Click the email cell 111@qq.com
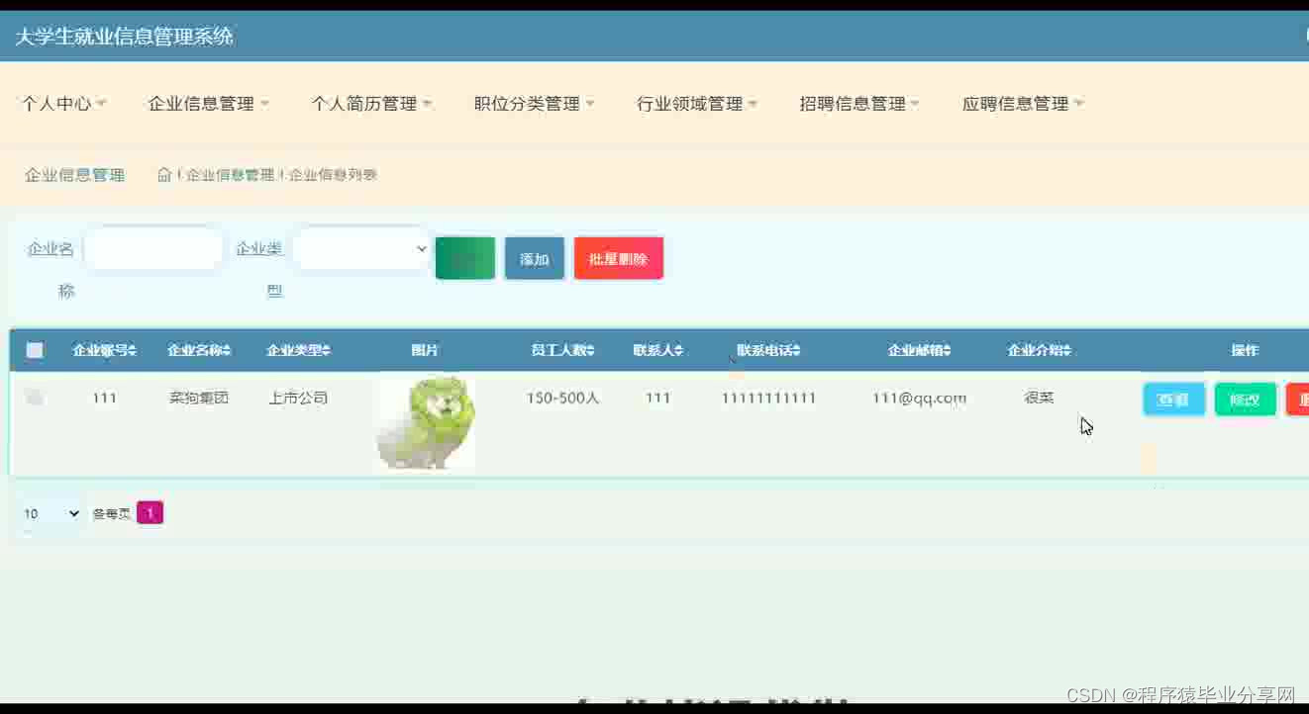This screenshot has width=1309, height=714. [x=920, y=398]
